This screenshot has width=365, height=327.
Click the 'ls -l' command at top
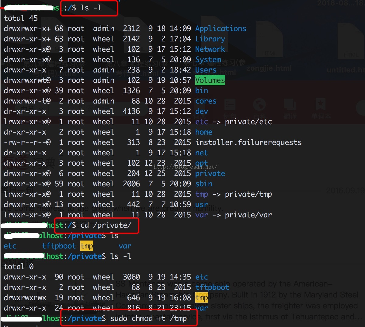91,8
